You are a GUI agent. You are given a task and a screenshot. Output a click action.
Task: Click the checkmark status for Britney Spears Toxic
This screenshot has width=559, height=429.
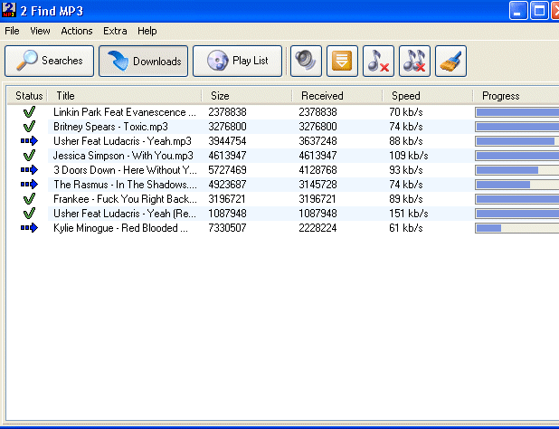[29, 127]
